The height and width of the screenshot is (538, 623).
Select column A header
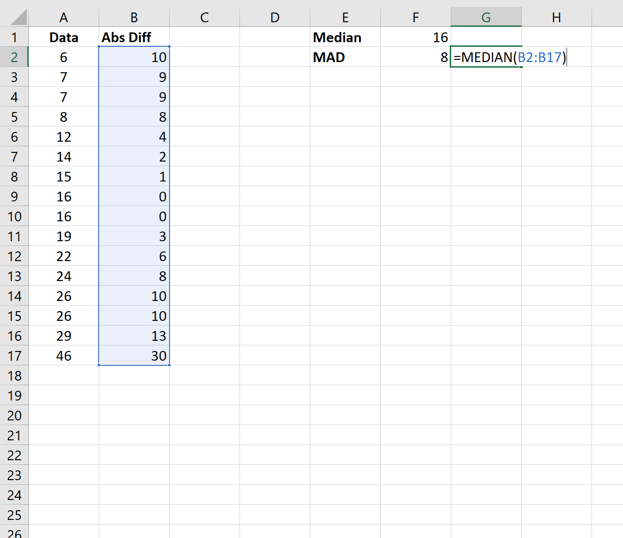(x=64, y=18)
